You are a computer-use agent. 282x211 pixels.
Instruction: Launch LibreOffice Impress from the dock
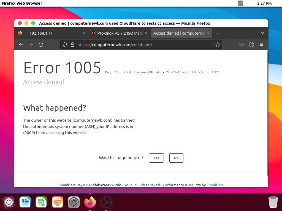click(58, 202)
